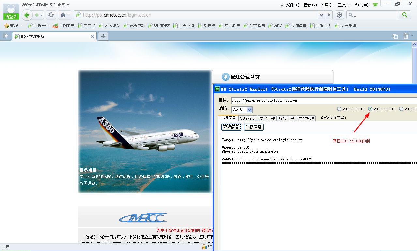Go back with the green back arrow
Image resolution: width=417 pixels, height=251 pixels.
[27, 15]
